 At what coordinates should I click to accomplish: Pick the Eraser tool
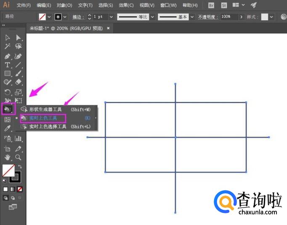coord(18,82)
